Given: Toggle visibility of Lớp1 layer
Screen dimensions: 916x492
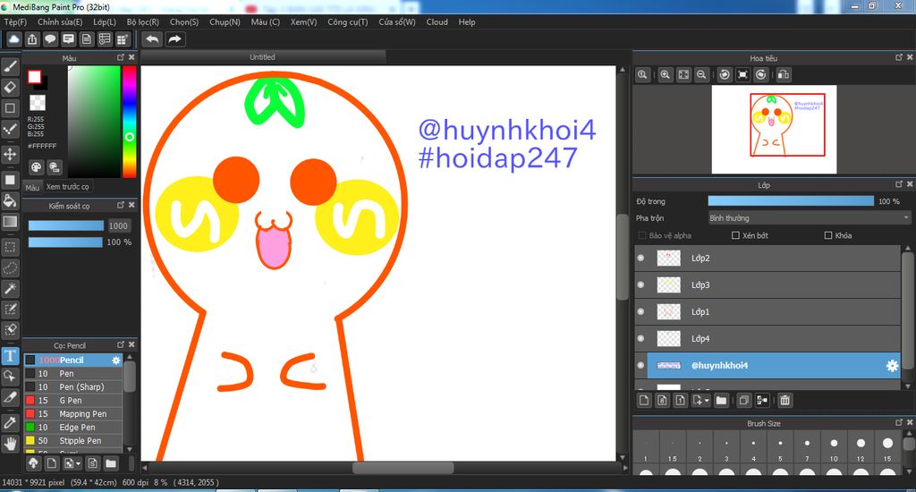Looking at the screenshot, I should [x=640, y=311].
